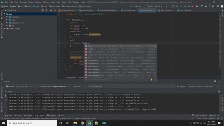Image resolution: width=224 pixels, height=126 pixels.
Task: Hide the project panel with minus icon
Action: [55, 10]
